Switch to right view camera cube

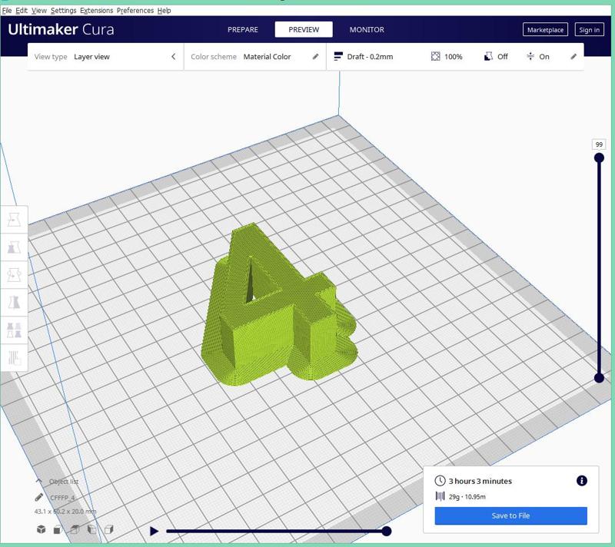click(x=108, y=529)
